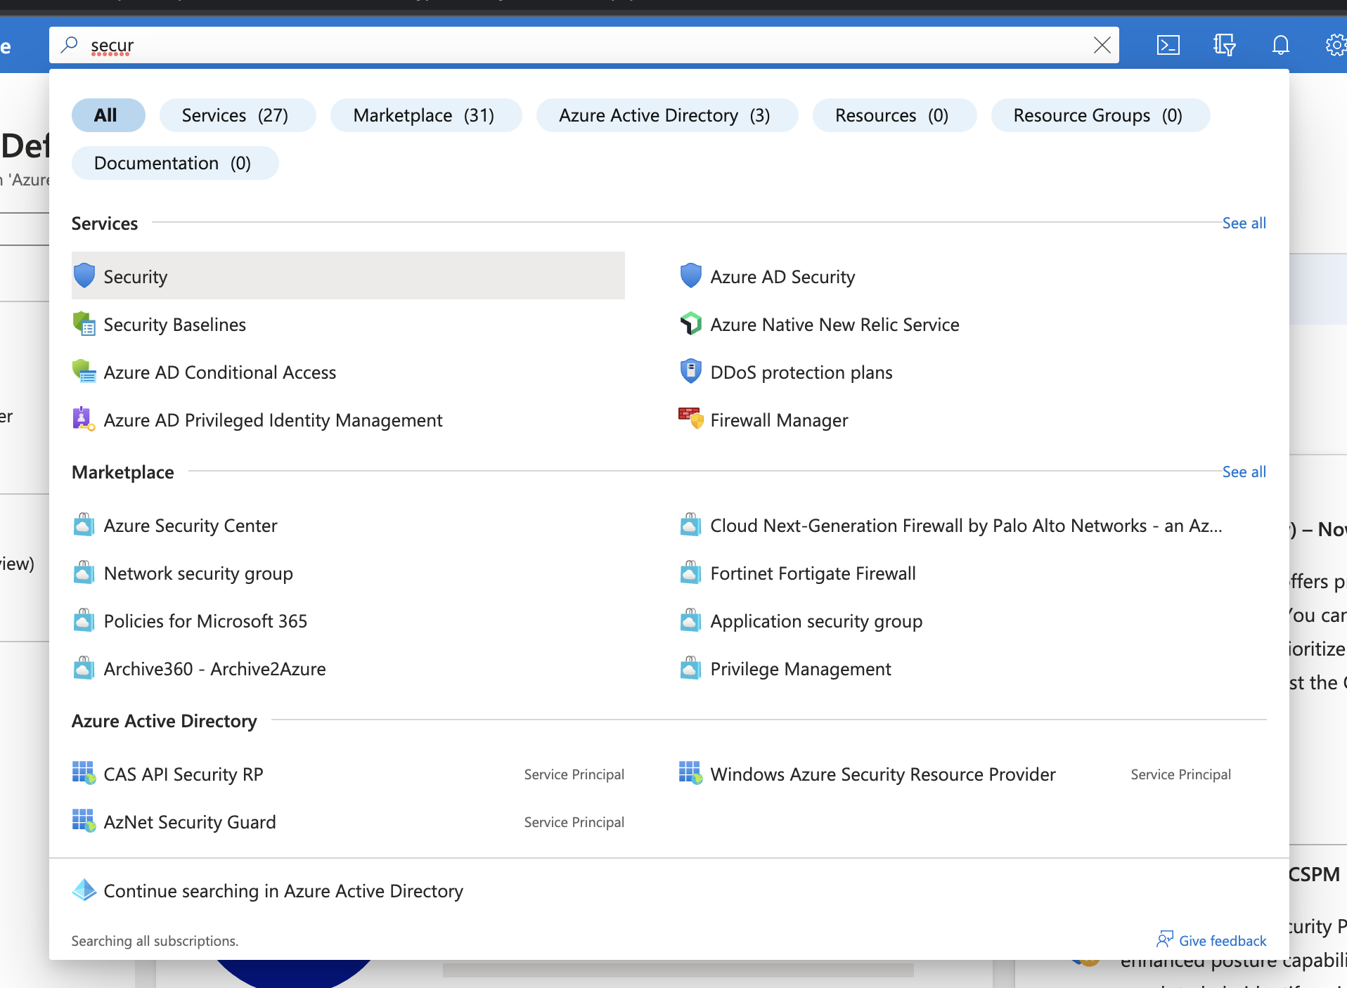Click See all for Marketplace
Viewport: 1347px width, 988px height.
tap(1244, 472)
